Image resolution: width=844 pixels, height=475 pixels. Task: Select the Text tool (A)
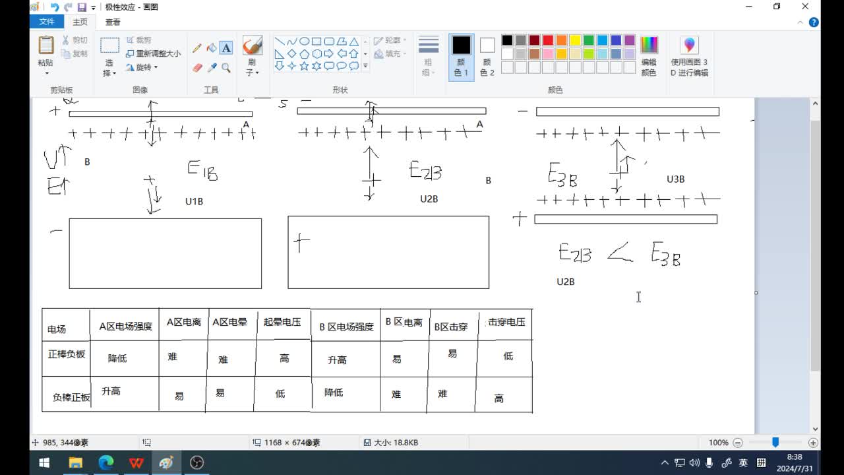(x=226, y=48)
